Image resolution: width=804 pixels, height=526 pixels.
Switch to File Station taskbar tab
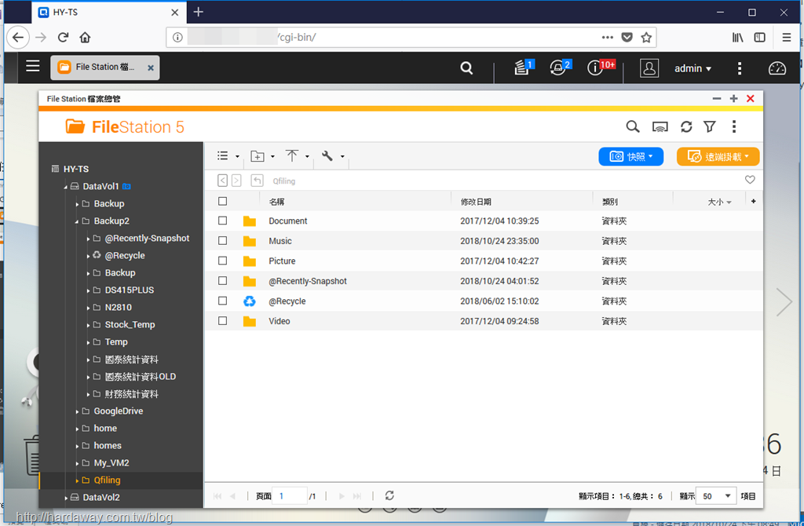pos(104,68)
